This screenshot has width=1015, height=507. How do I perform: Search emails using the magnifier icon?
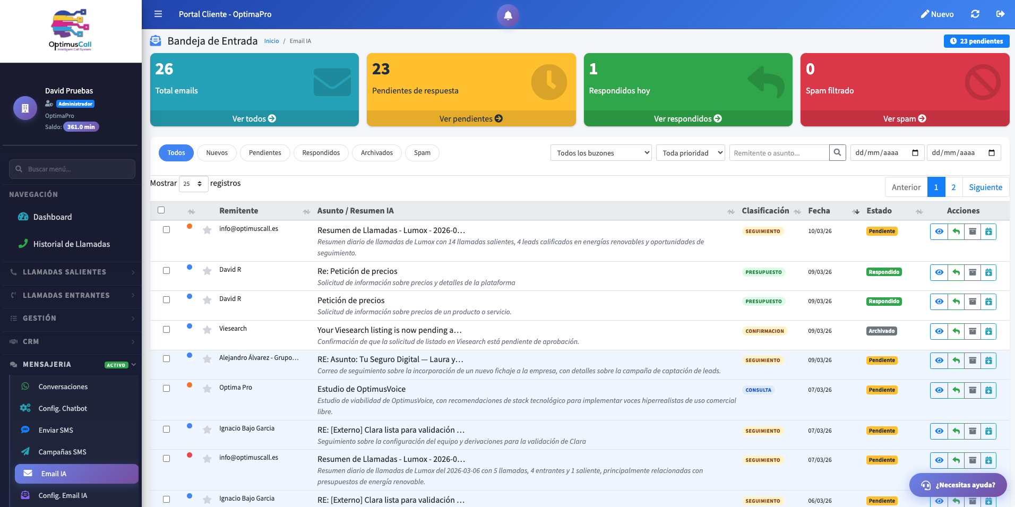pyautogui.click(x=838, y=152)
